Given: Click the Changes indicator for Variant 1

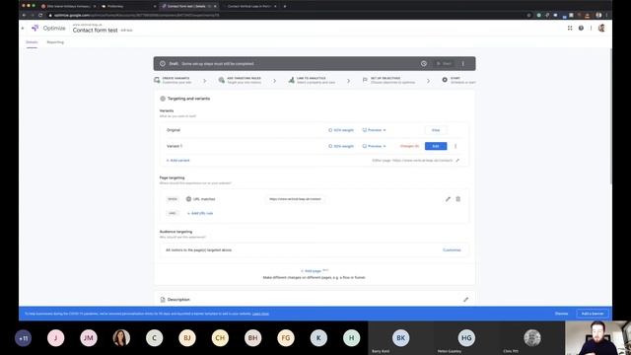Looking at the screenshot, I should 409,146.
